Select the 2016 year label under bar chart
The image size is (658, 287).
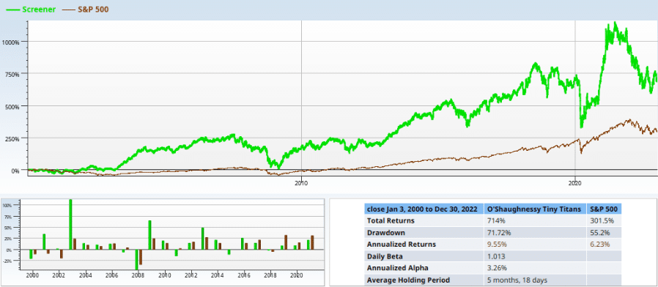244,275
